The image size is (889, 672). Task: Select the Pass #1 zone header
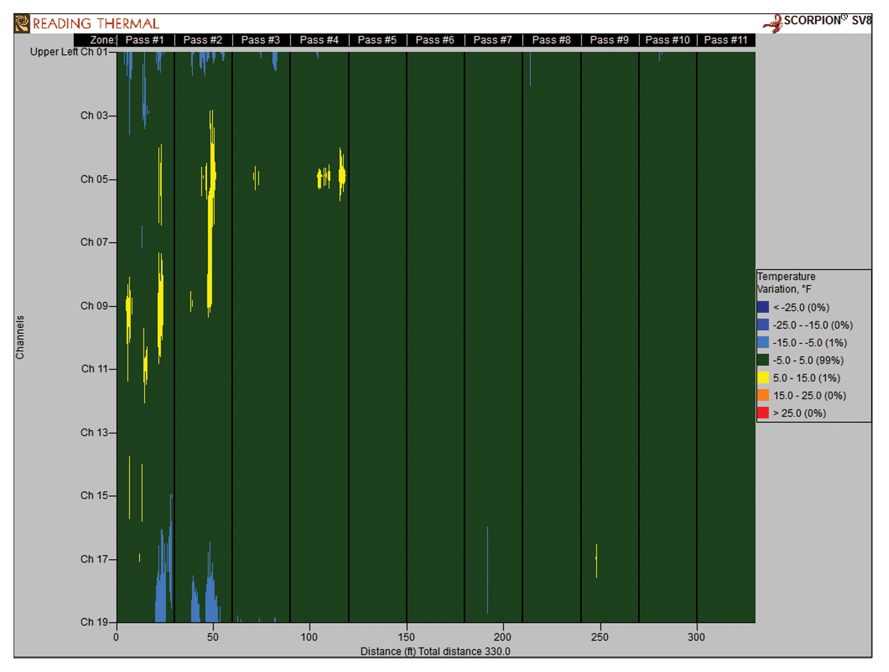[145, 40]
